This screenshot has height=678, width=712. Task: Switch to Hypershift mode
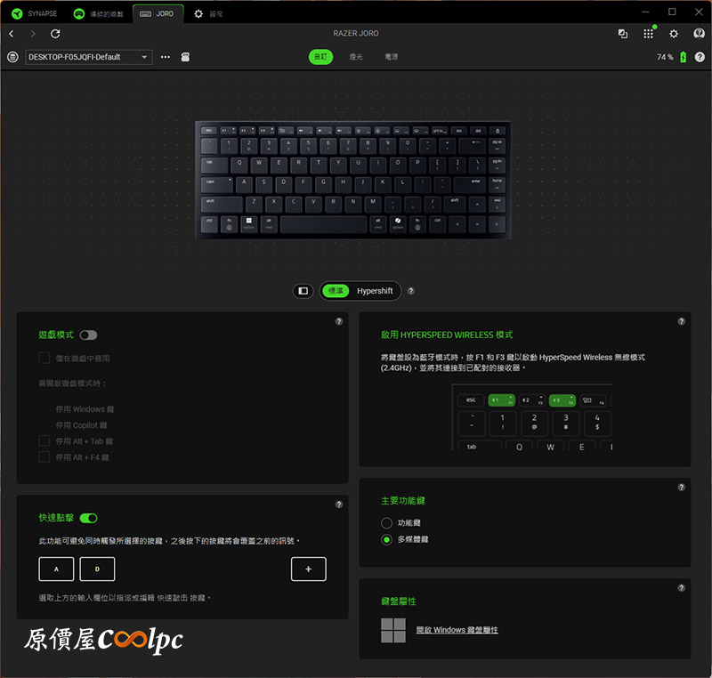(x=375, y=291)
